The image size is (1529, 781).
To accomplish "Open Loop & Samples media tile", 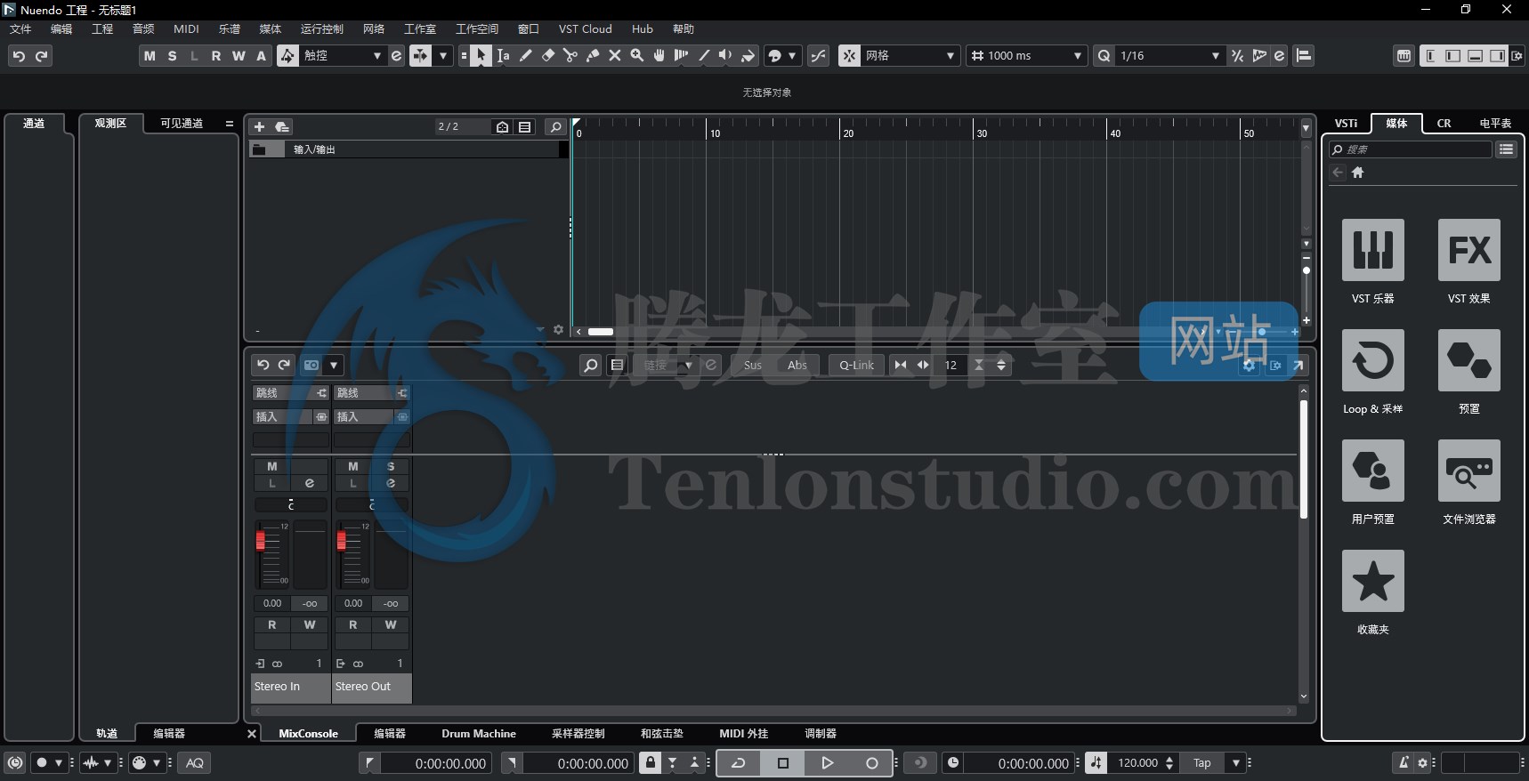I will 1372,360.
